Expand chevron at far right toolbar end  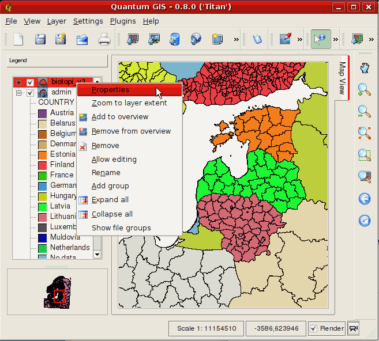click(x=372, y=39)
